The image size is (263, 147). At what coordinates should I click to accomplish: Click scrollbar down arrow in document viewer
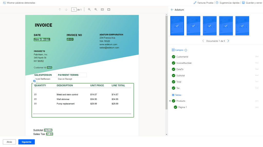pos(166,134)
